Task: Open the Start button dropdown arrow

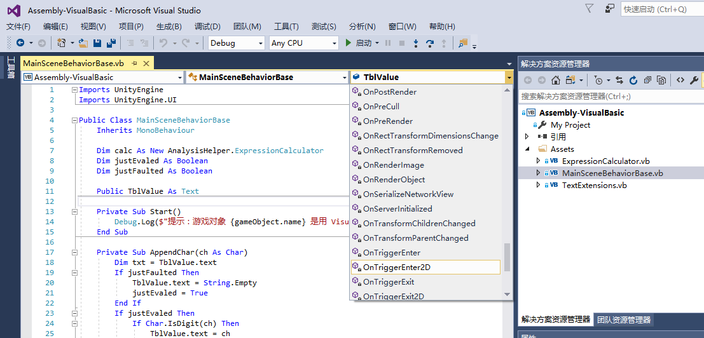Action: click(377, 43)
